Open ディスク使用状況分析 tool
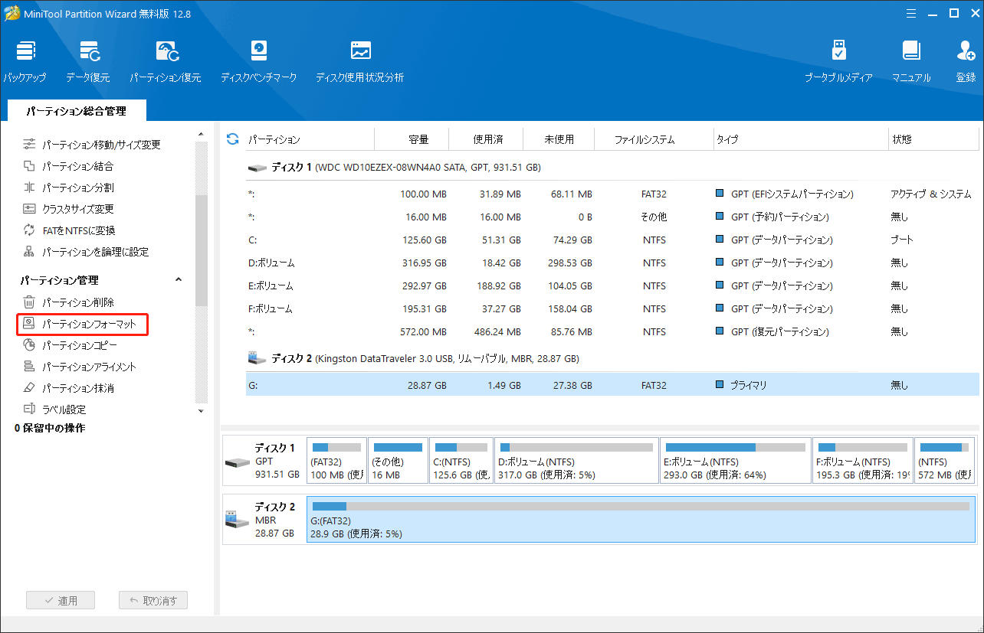984x633 pixels. point(360,62)
